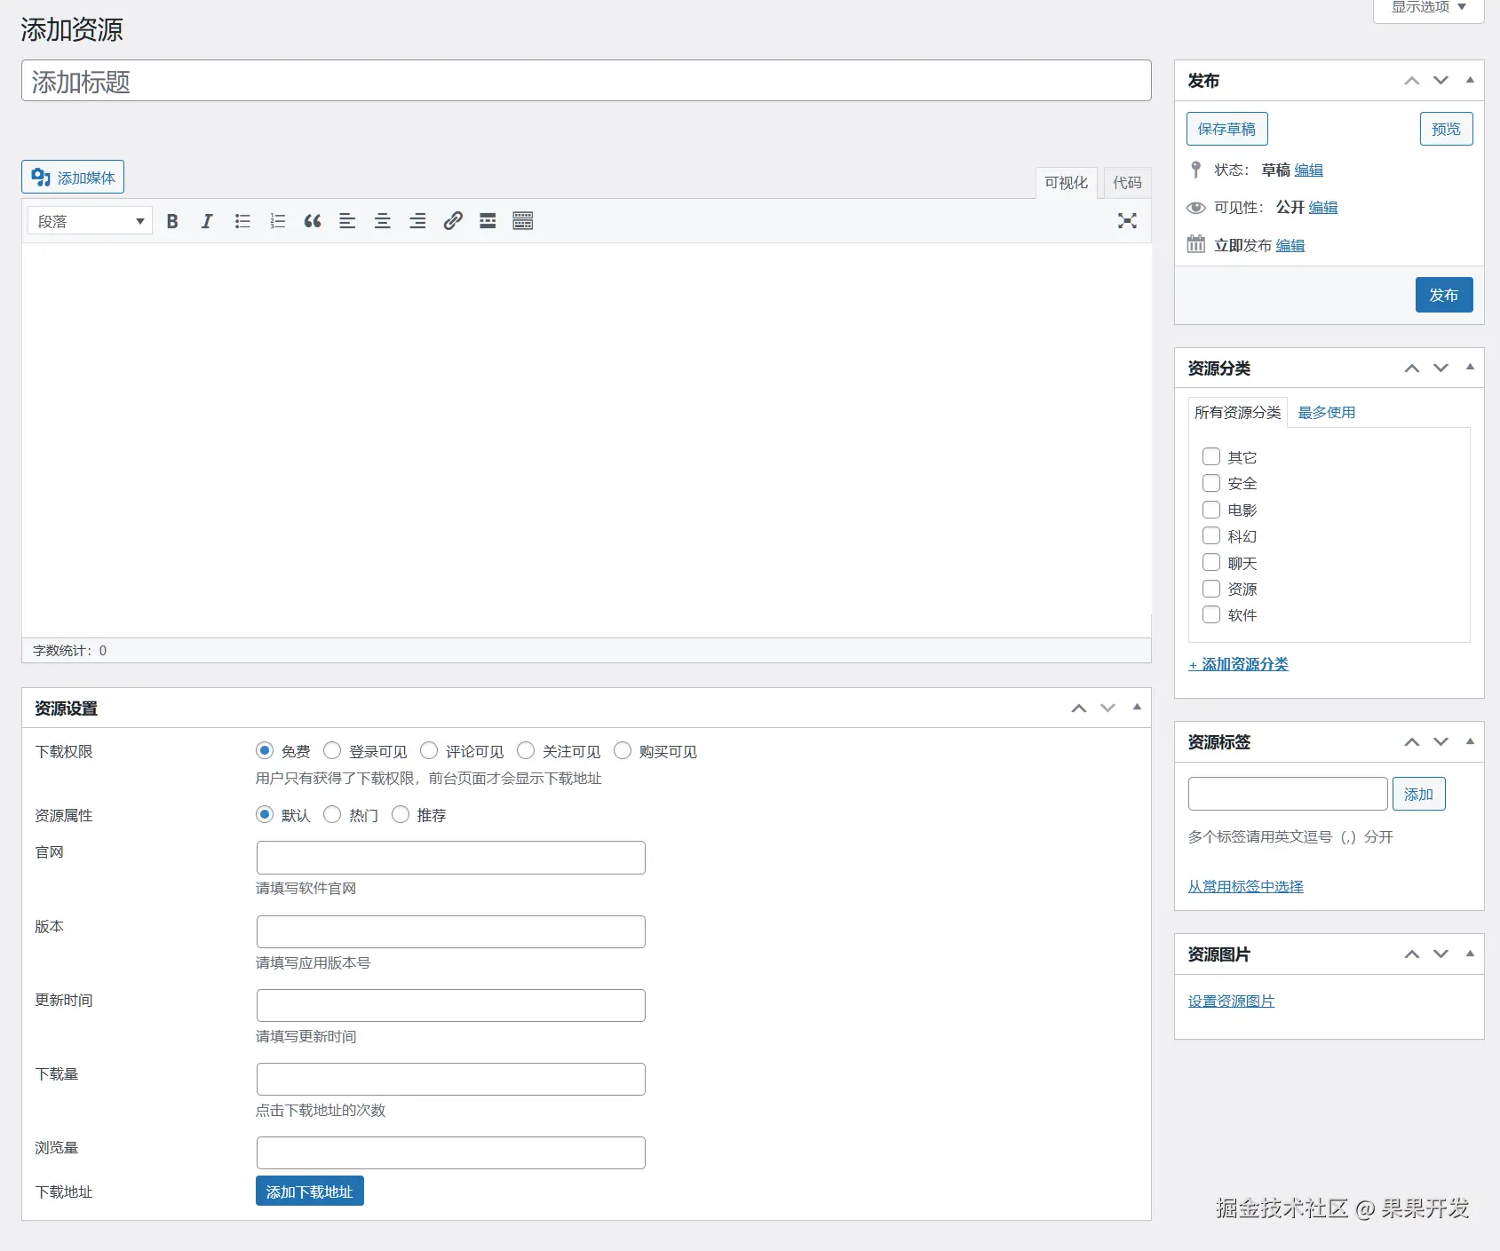Collapse the 发布 panel
The image size is (1500, 1251).
[x=1470, y=80]
